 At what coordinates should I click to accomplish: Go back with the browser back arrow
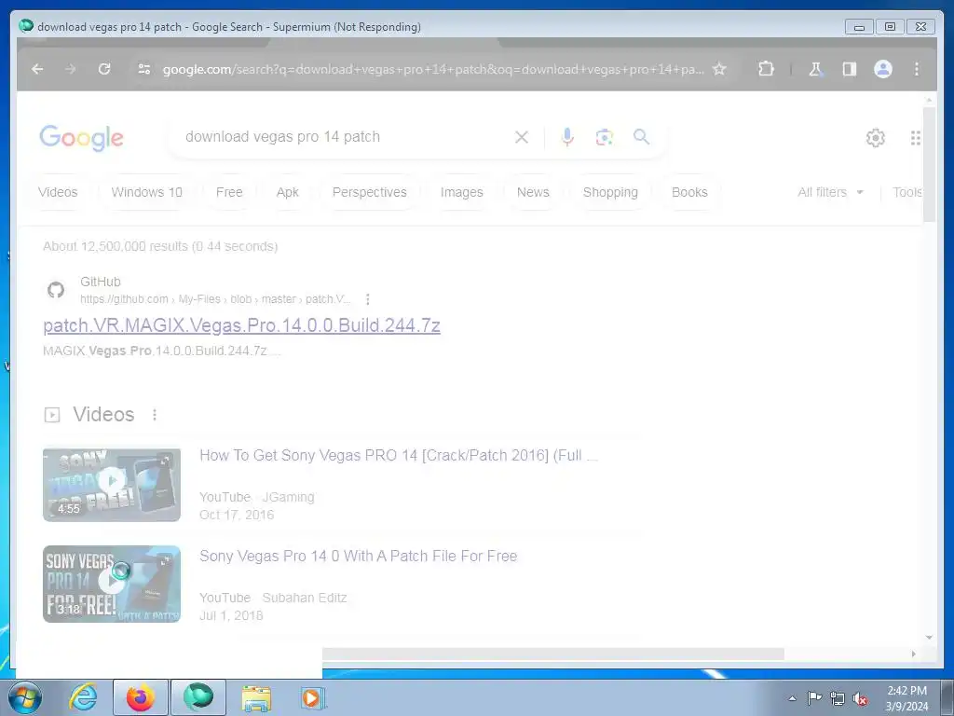tap(37, 69)
